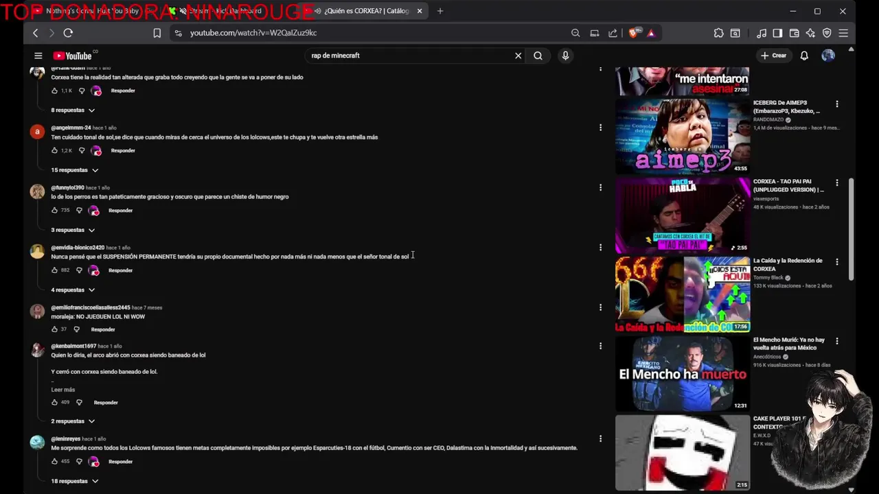Open the ICEBERG De AIMEP3 thumbnail
The width and height of the screenshot is (879, 494).
[683, 136]
